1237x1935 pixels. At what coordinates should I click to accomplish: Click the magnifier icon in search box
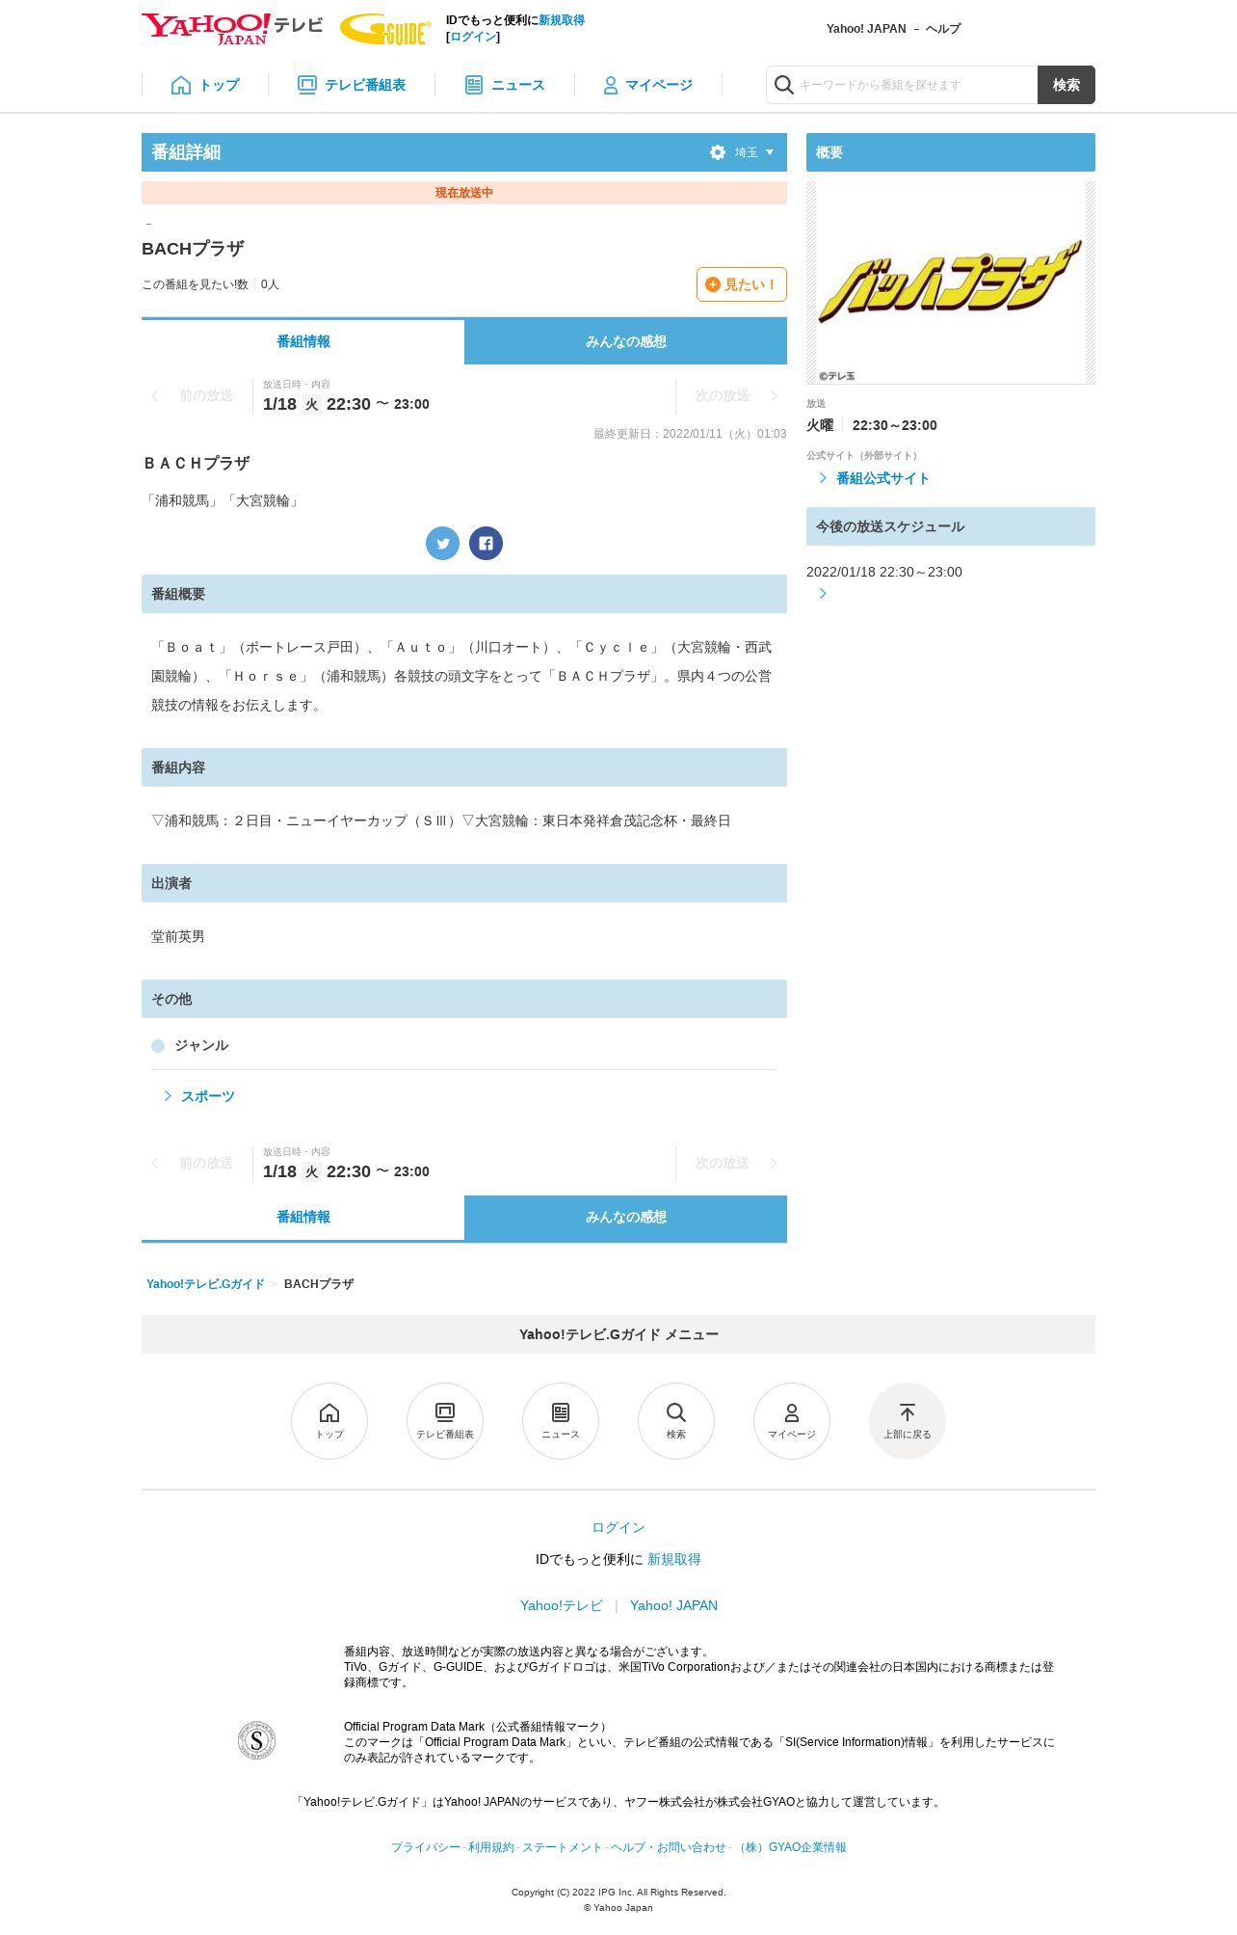pyautogui.click(x=784, y=85)
